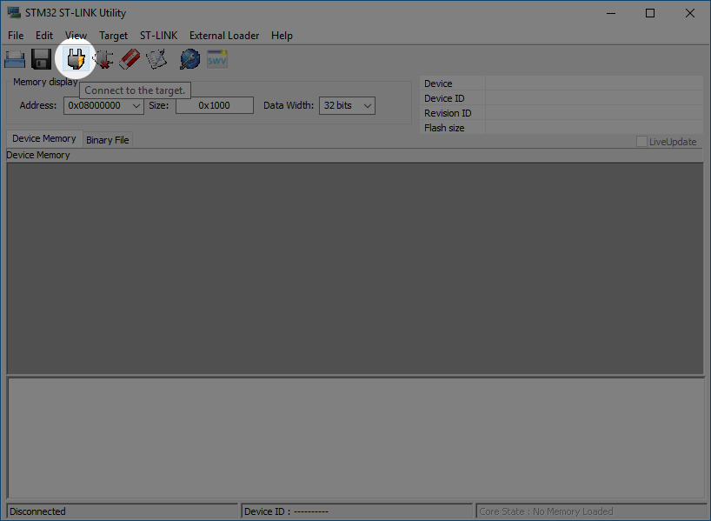Click the STM32 ST-LINK Utility title icon

tap(14, 13)
